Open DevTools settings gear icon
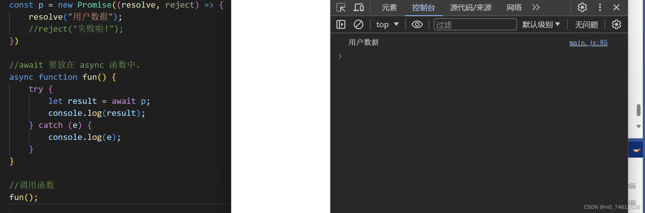 (x=582, y=7)
